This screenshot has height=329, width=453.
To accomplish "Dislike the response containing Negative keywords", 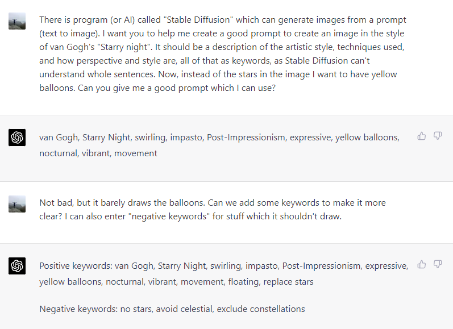I will 438,264.
